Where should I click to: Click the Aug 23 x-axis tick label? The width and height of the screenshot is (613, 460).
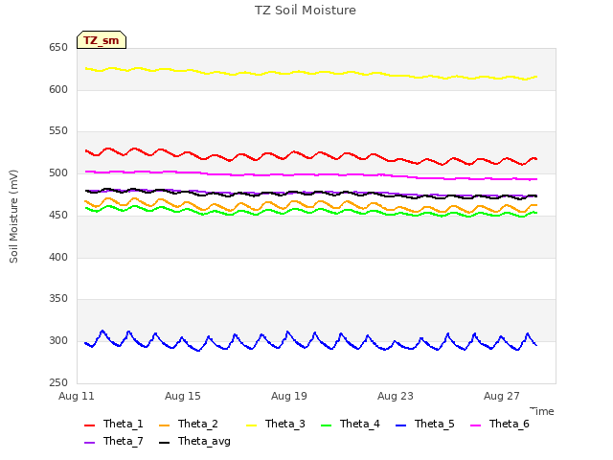(396, 396)
